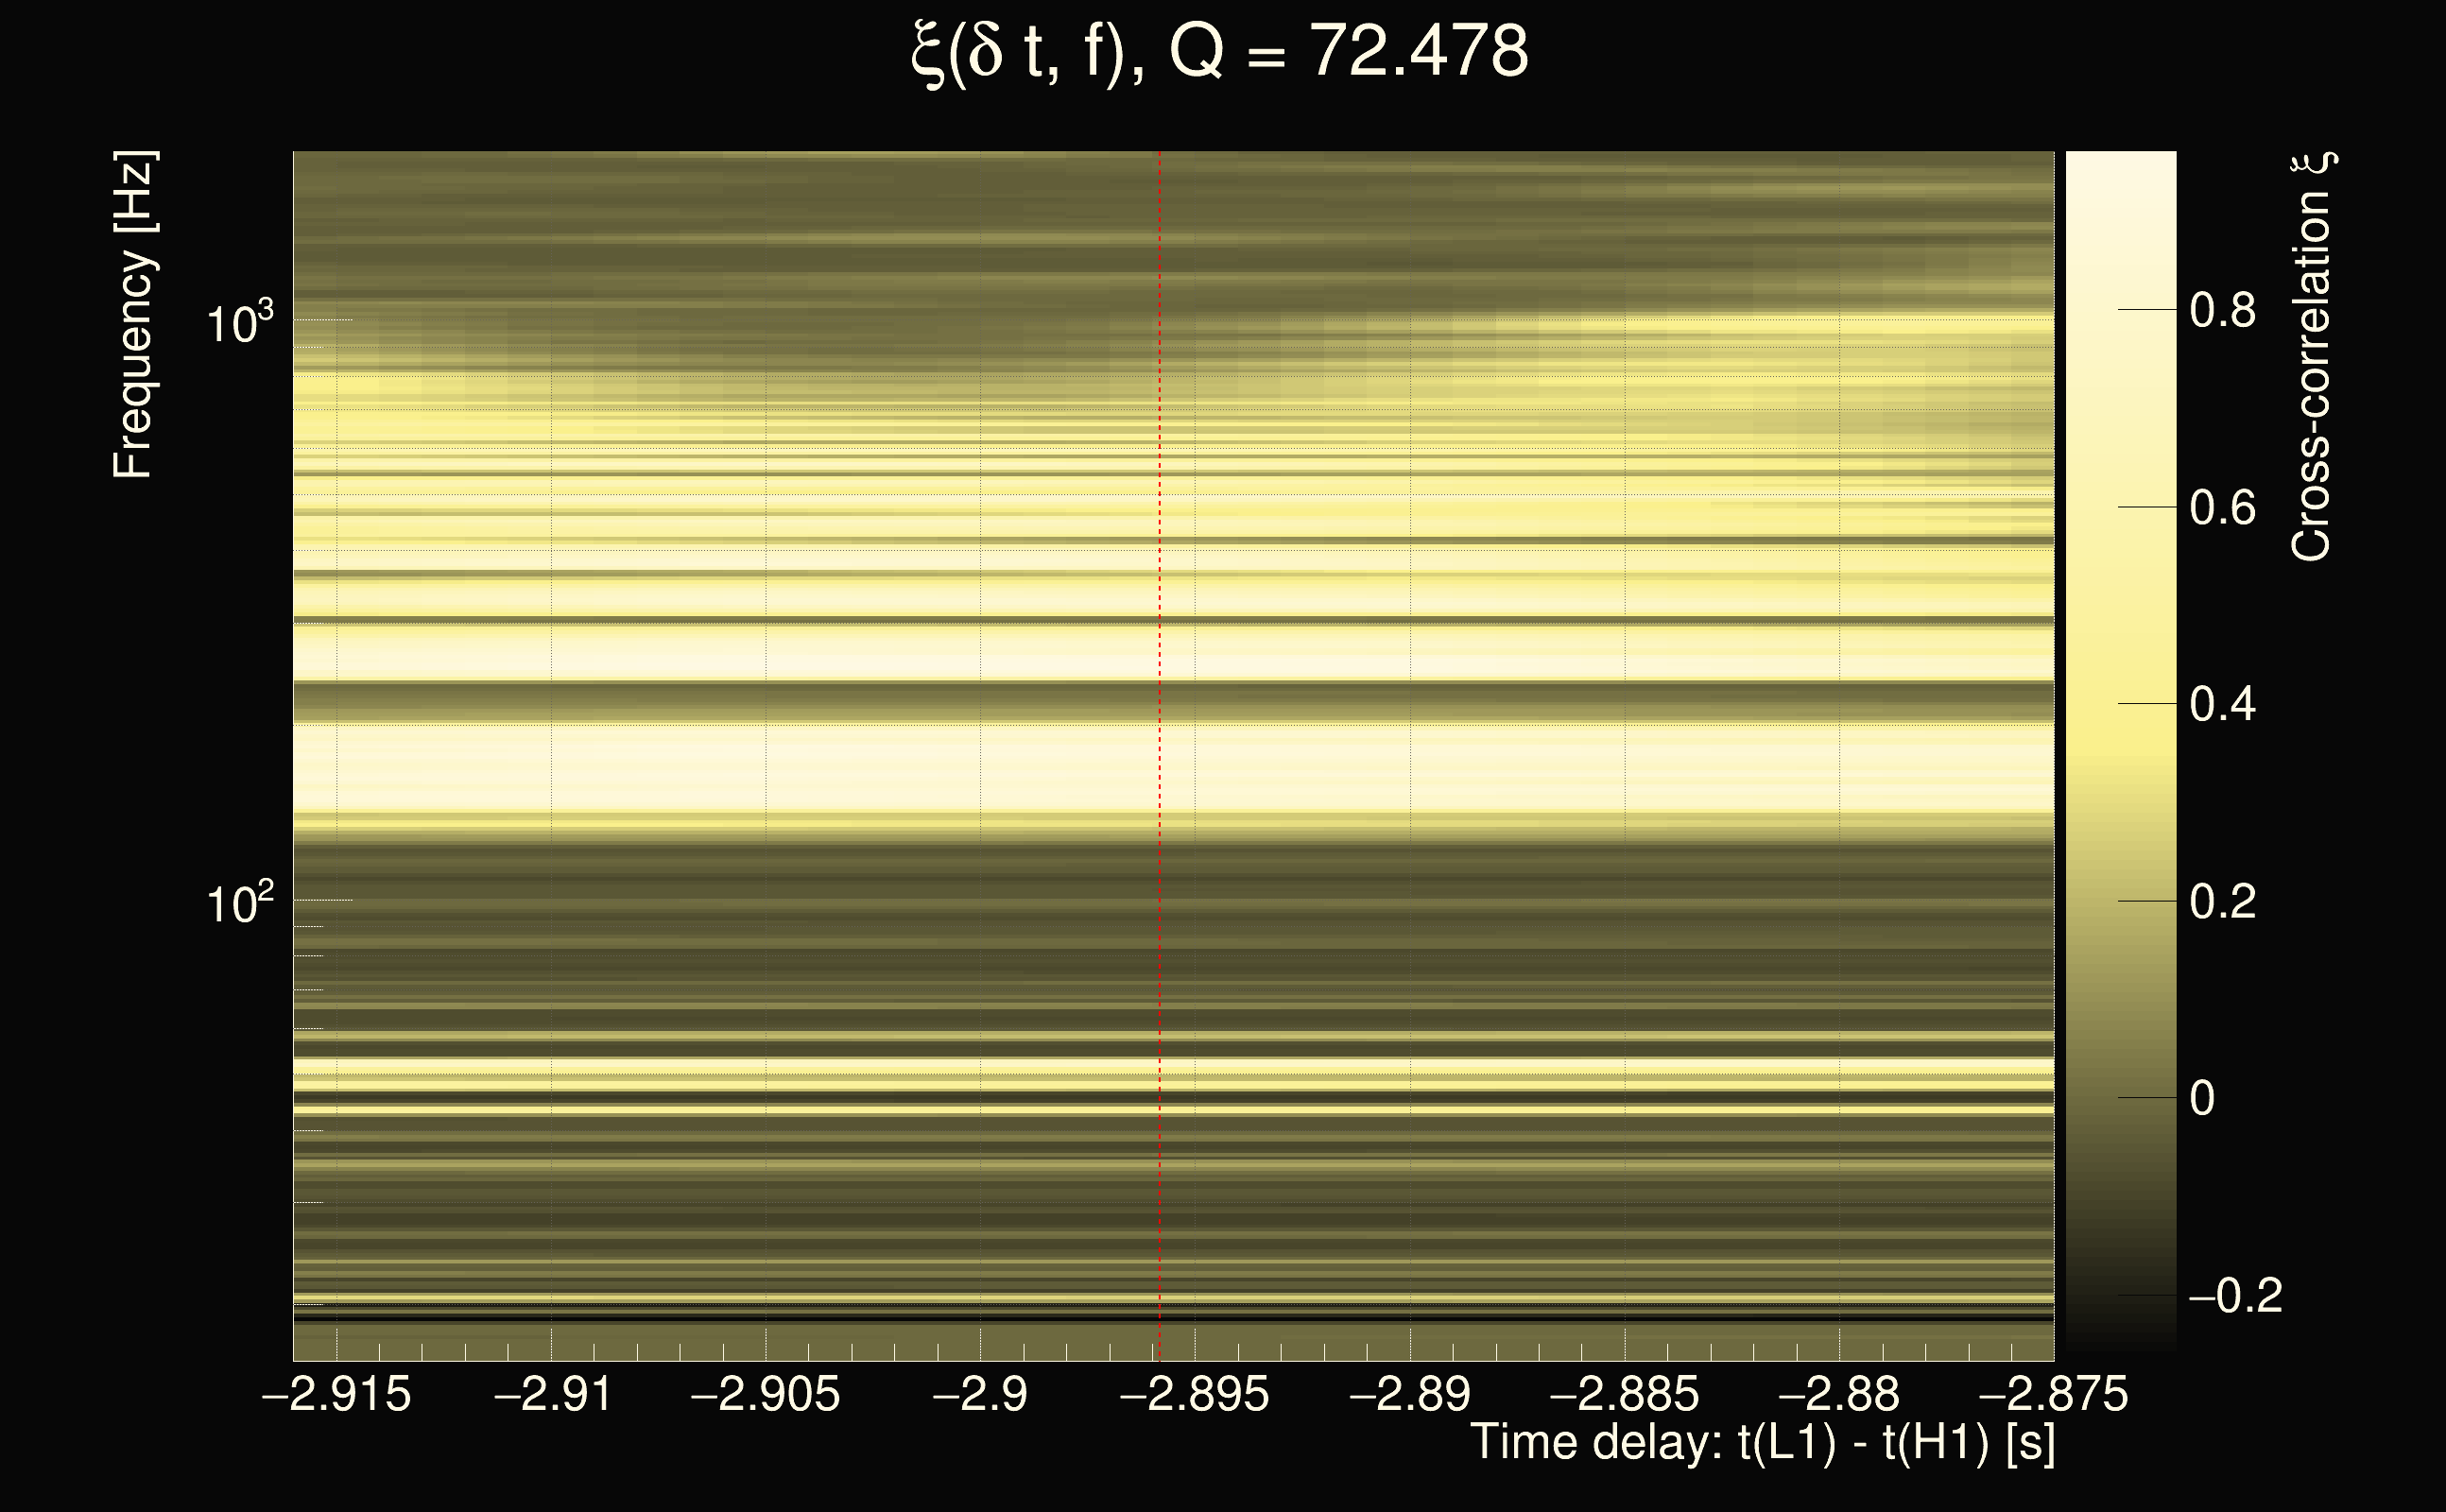Click the 0.6 colorbar tick label
The image size is (2446, 1512).
pyautogui.click(x=2222, y=508)
